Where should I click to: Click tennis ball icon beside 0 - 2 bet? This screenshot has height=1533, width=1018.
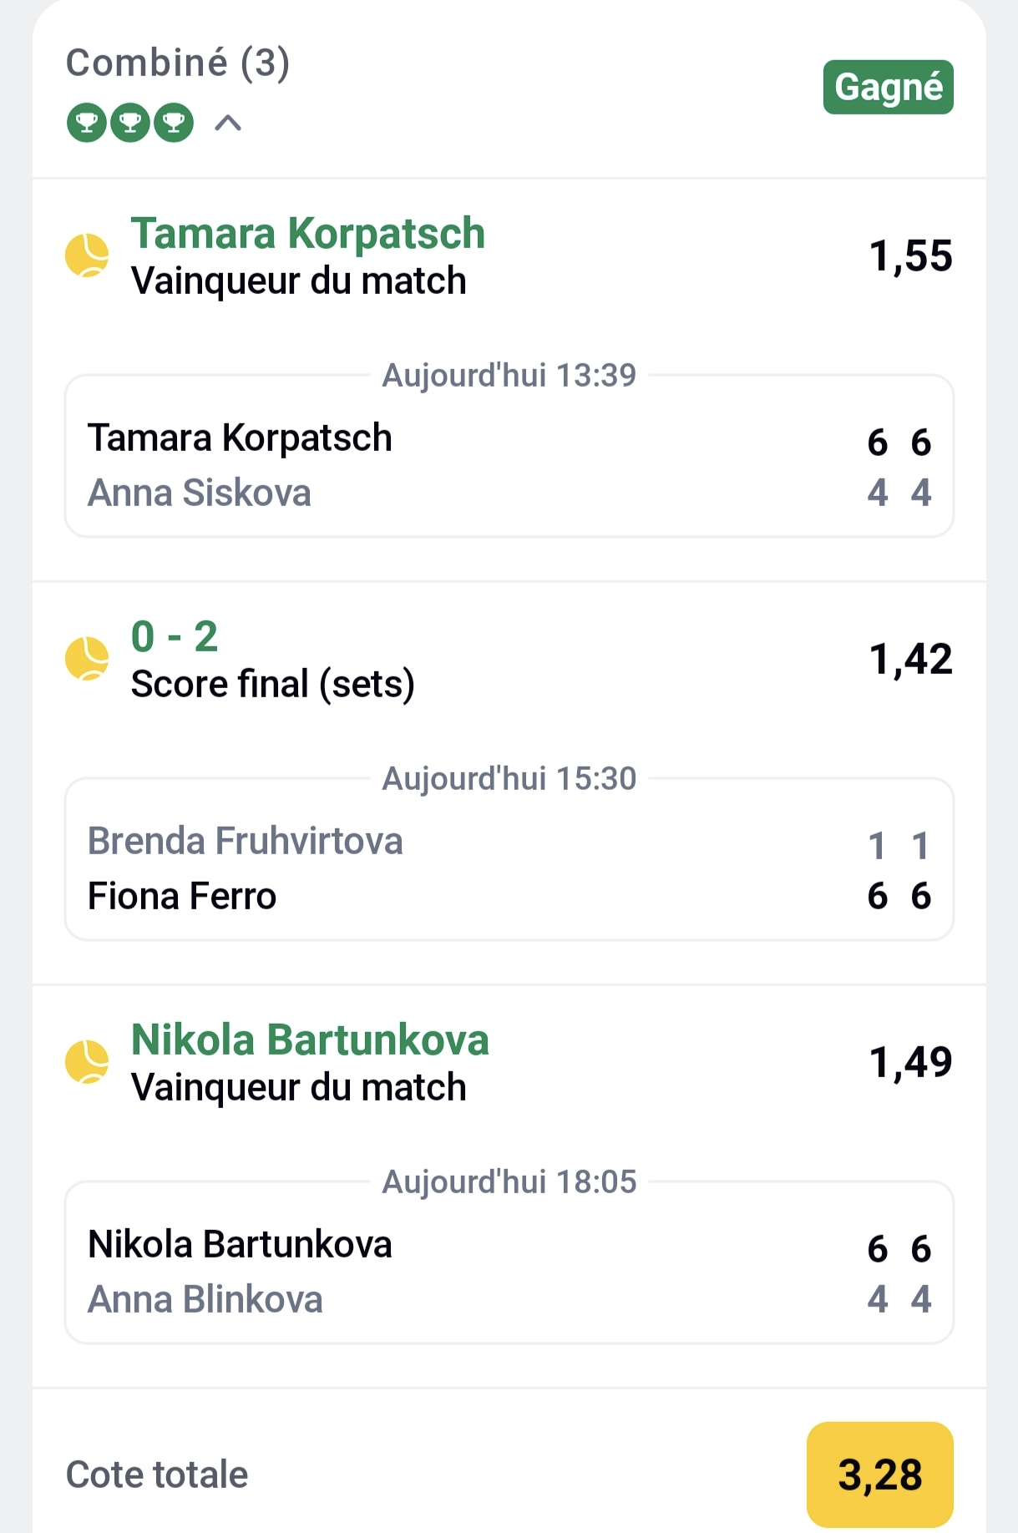click(87, 659)
